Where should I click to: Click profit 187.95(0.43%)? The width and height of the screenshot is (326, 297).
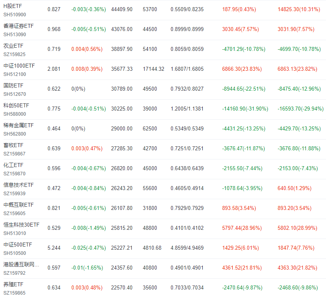[239, 10]
